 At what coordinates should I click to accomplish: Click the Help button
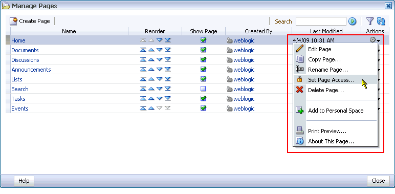tap(24, 181)
